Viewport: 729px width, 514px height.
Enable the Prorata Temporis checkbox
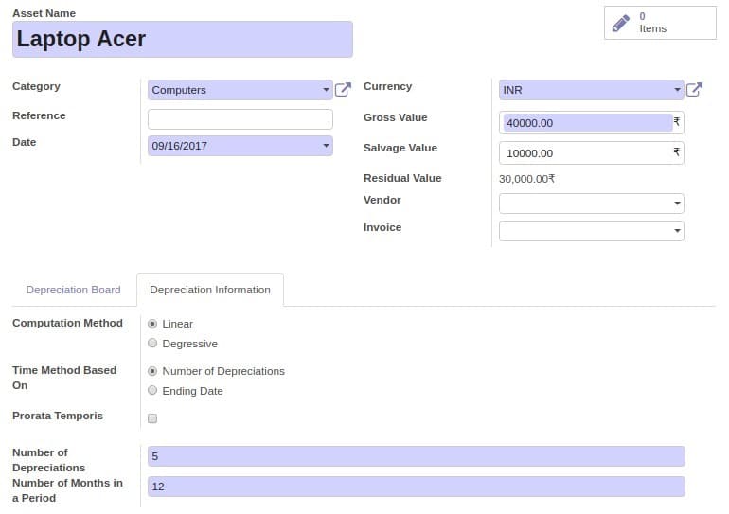click(x=152, y=418)
